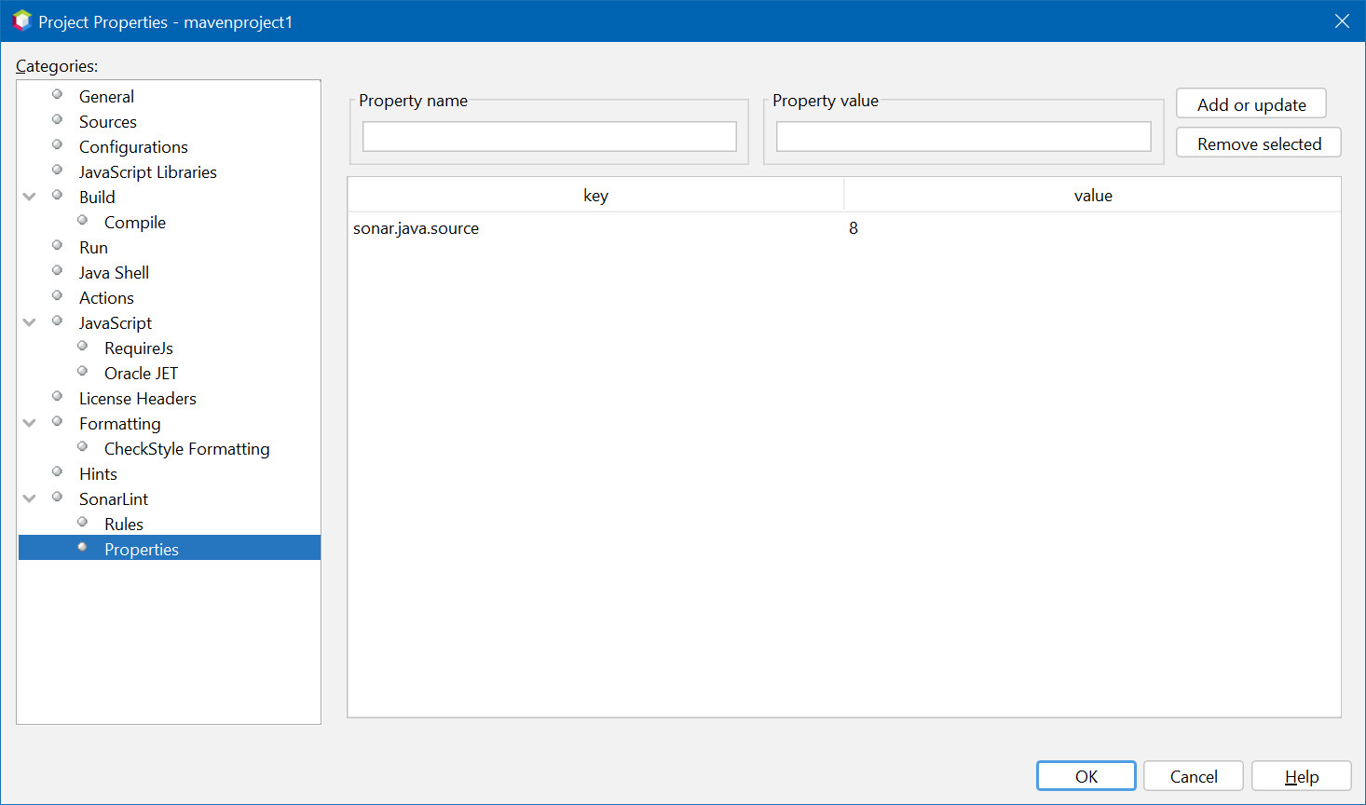Click the bullet icon beside Hints
Screen dimensions: 1366x805
57,472
